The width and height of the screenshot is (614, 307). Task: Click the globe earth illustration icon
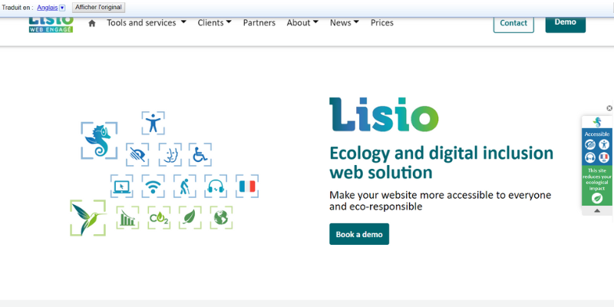[x=221, y=218]
